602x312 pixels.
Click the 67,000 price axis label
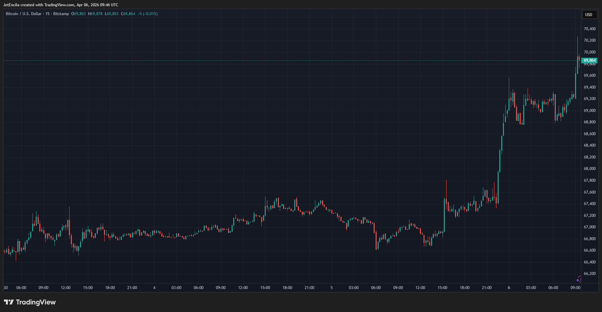coord(590,227)
